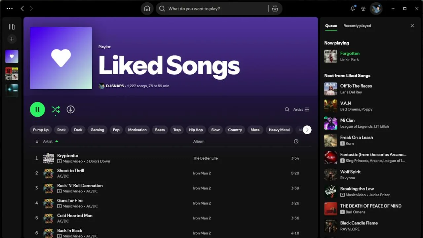Select Kryptonite in the song list
Image resolution: width=423 pixels, height=238 pixels.
pos(68,156)
